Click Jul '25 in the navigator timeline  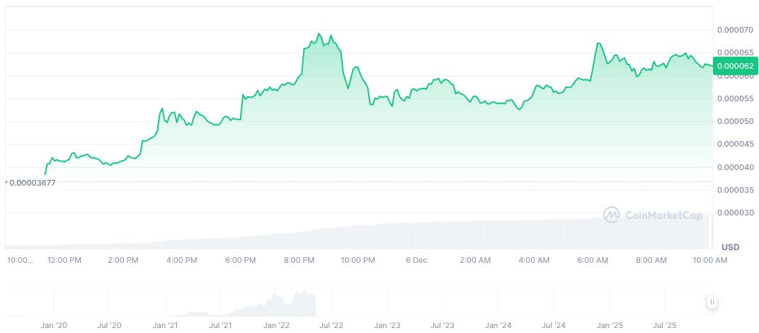point(664,325)
